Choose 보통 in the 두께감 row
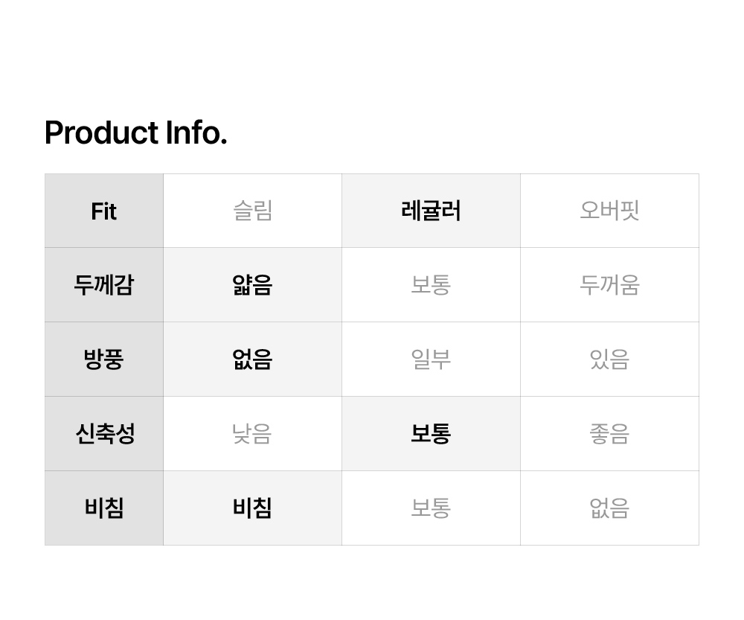The height and width of the screenshot is (620, 744). (x=431, y=285)
